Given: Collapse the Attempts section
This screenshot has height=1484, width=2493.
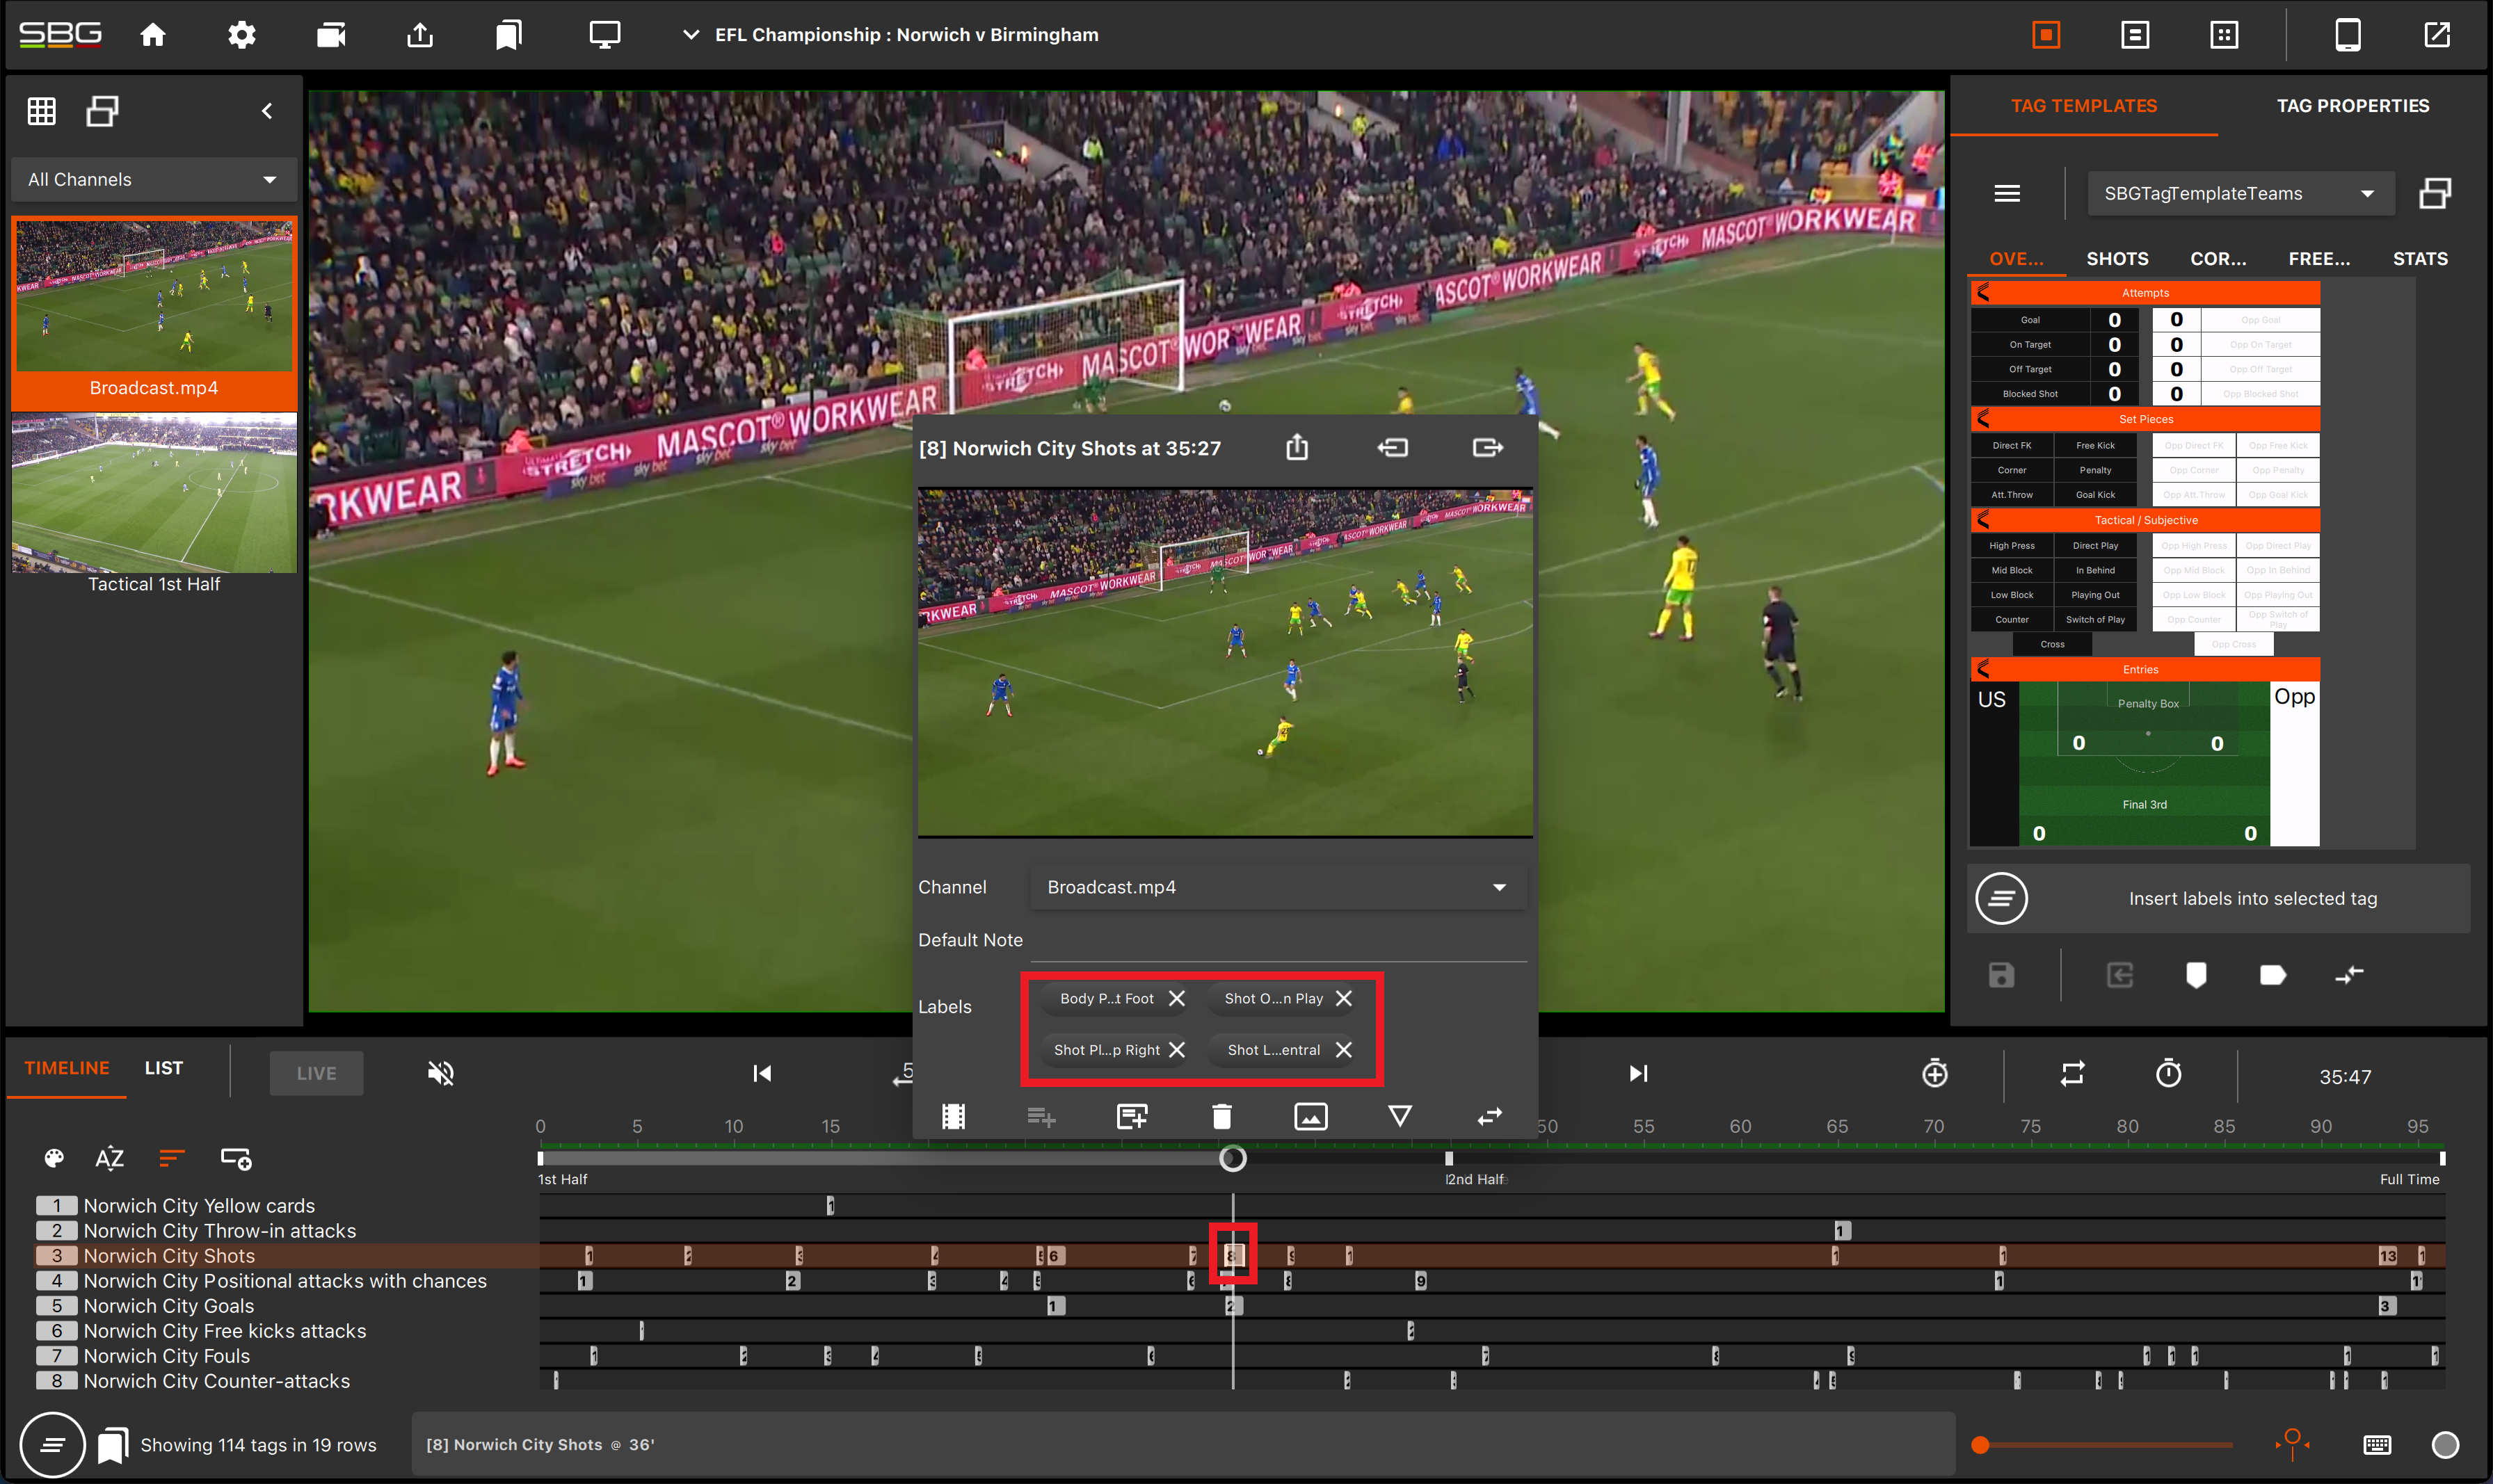Looking at the screenshot, I should pos(1983,293).
